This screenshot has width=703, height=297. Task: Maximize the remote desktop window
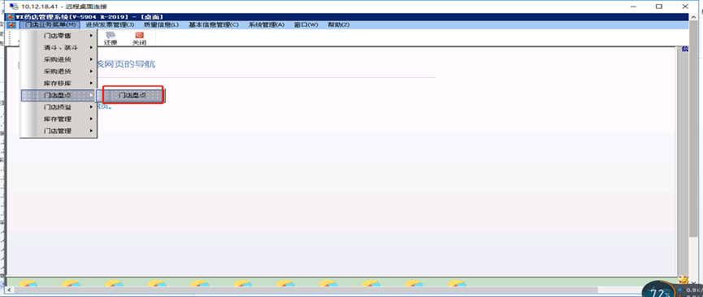tap(658, 6)
